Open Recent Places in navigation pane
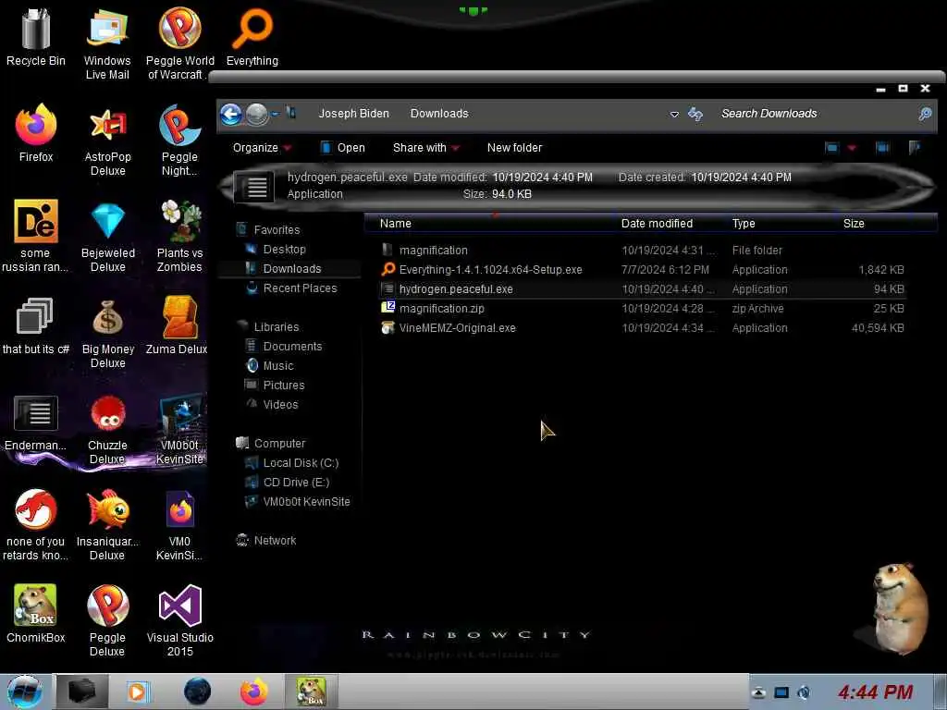 [300, 288]
